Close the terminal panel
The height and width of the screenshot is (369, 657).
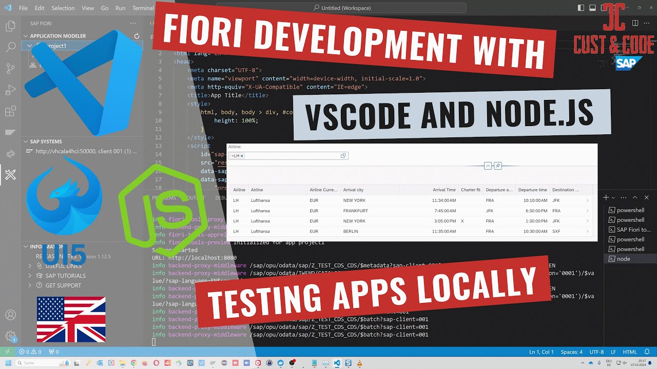point(647,197)
